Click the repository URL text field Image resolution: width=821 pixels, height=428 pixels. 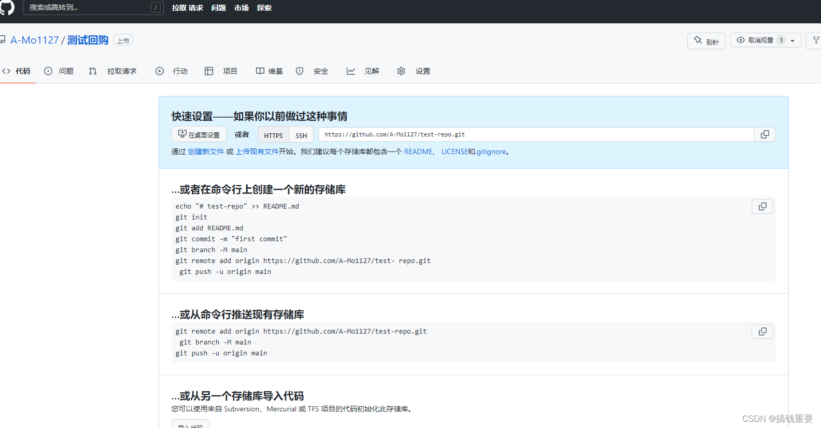pyautogui.click(x=536, y=134)
